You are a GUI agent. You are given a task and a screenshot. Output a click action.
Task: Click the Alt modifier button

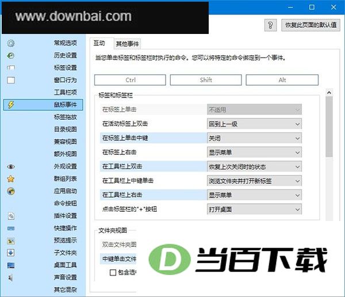coord(282,80)
